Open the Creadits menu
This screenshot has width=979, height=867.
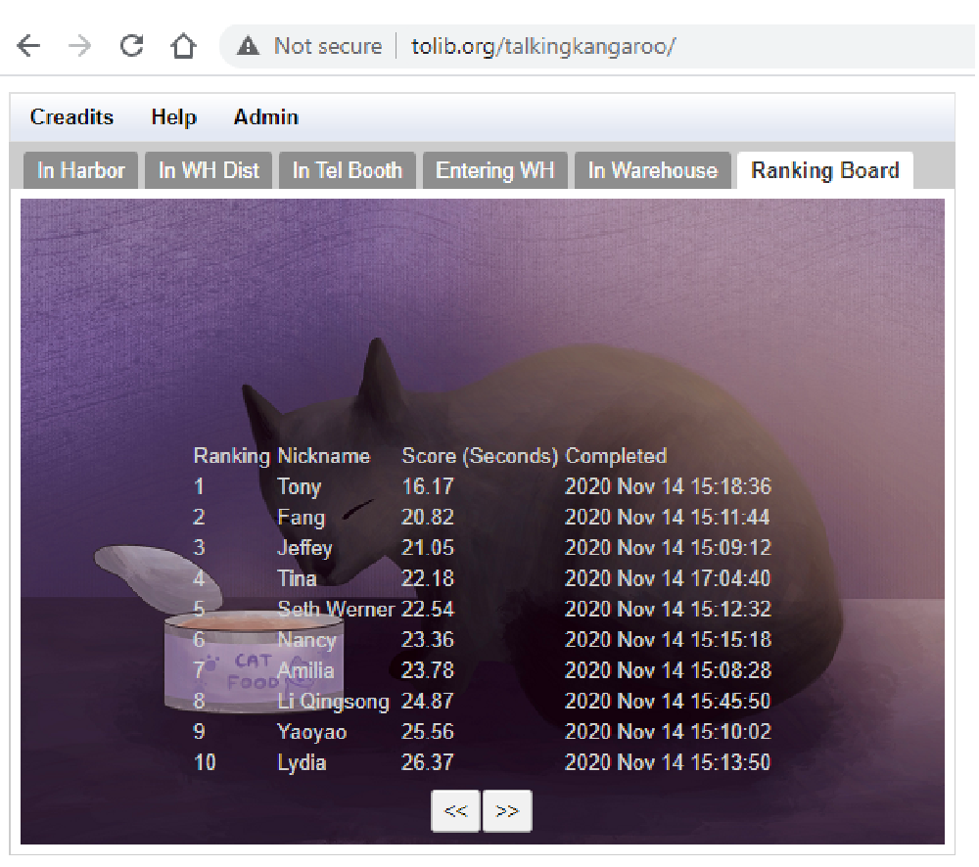[x=71, y=117]
